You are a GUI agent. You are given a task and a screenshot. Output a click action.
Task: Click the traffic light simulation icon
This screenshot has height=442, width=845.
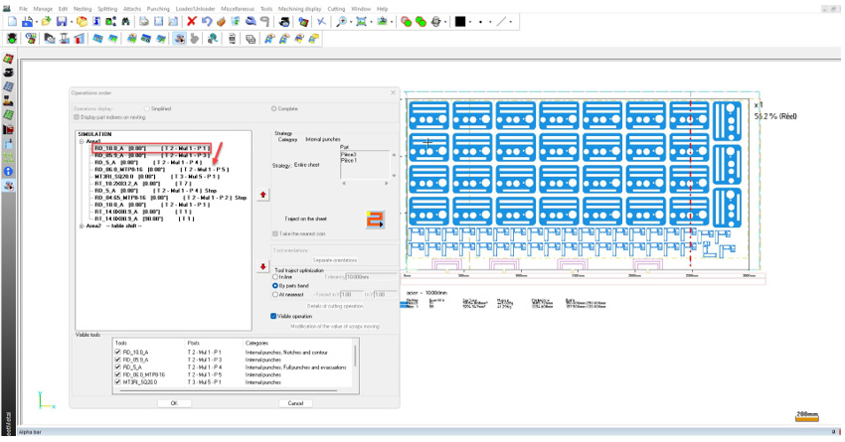[12, 39]
